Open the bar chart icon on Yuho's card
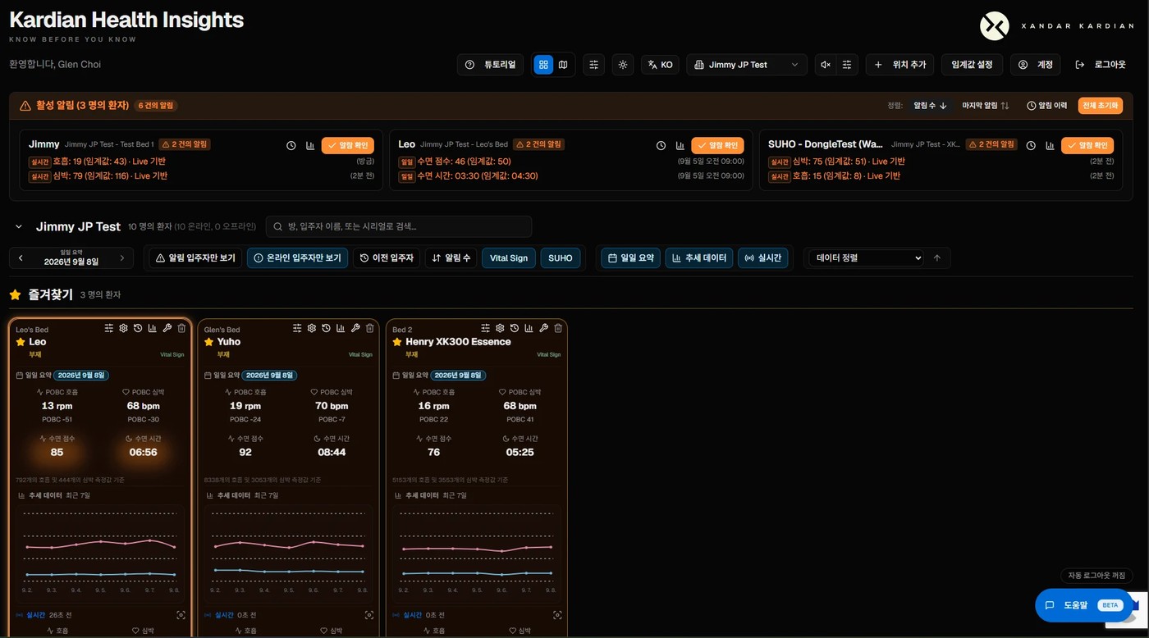Screen dimensions: 1149x638 [x=341, y=328]
